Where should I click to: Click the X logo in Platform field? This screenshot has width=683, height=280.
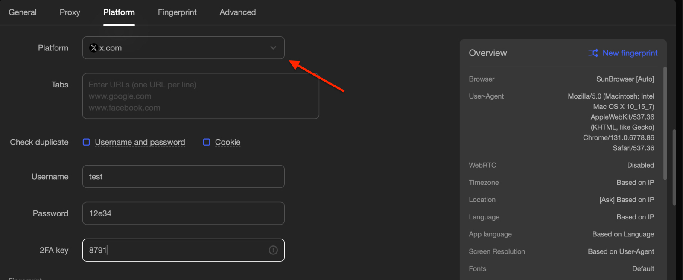[93, 48]
